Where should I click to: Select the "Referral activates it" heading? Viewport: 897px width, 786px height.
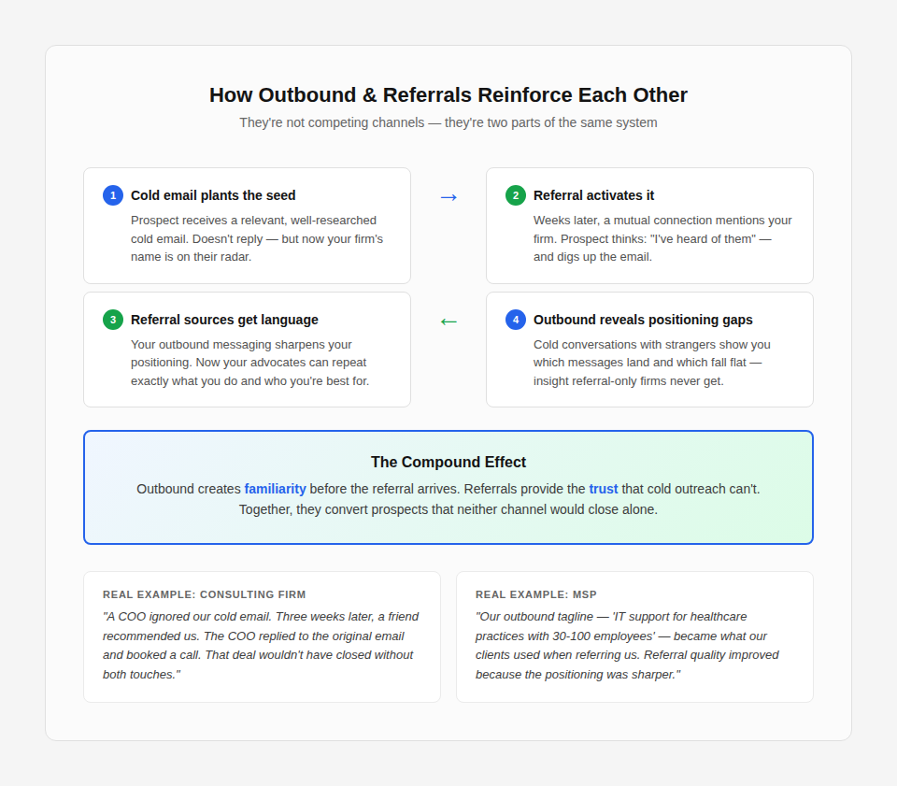tap(593, 195)
